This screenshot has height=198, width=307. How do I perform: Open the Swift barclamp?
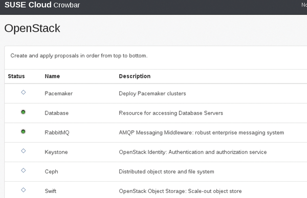51,191
